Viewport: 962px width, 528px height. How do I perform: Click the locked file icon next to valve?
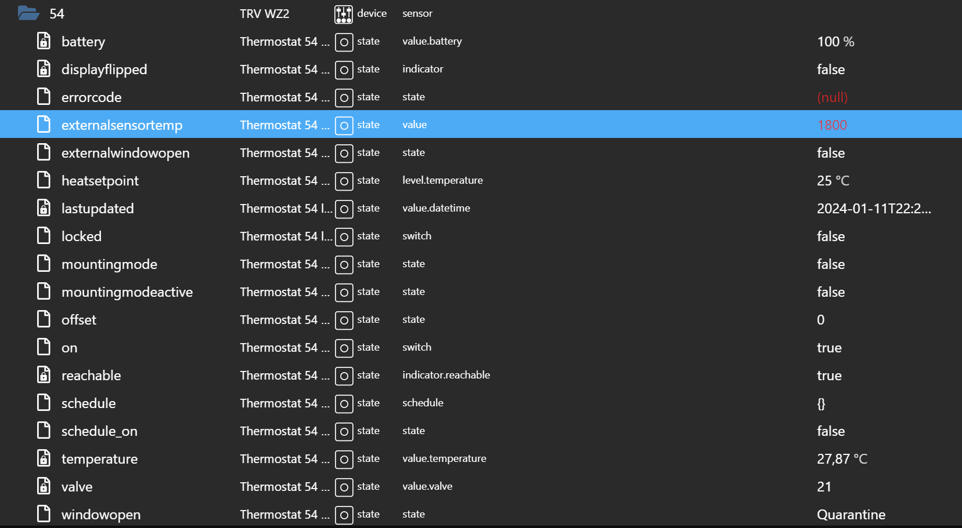[x=44, y=486]
